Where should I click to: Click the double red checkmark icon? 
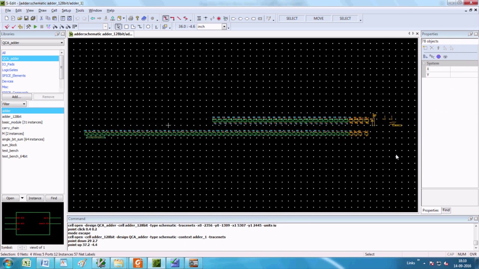click(7, 27)
